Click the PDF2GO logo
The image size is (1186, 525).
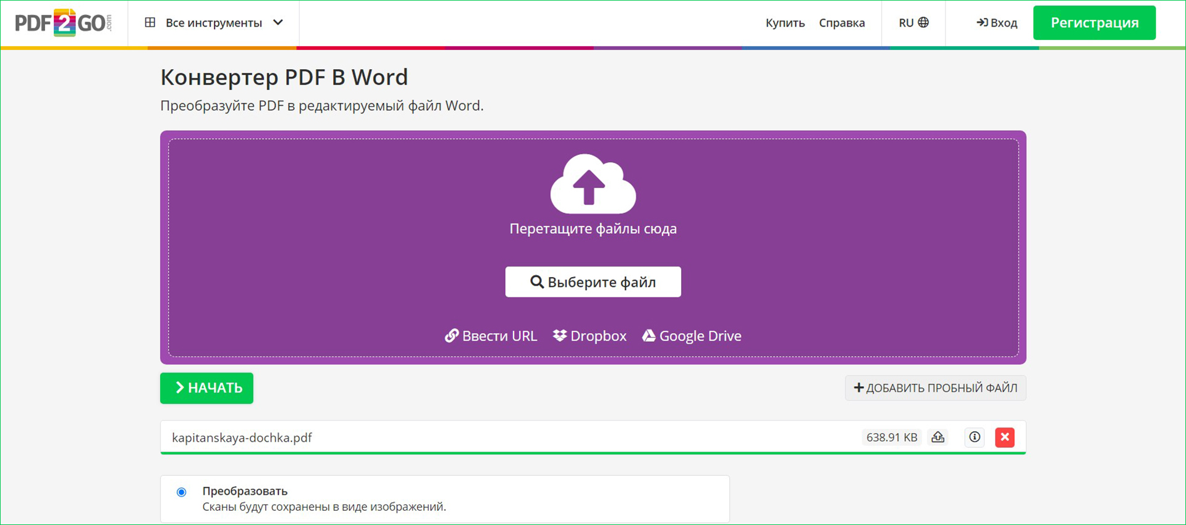[64, 23]
